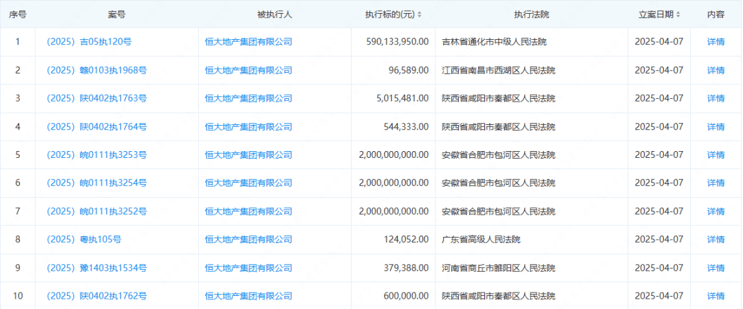
Task: Open 恒大地产集团有限公司 link in row 6
Action: [248, 183]
